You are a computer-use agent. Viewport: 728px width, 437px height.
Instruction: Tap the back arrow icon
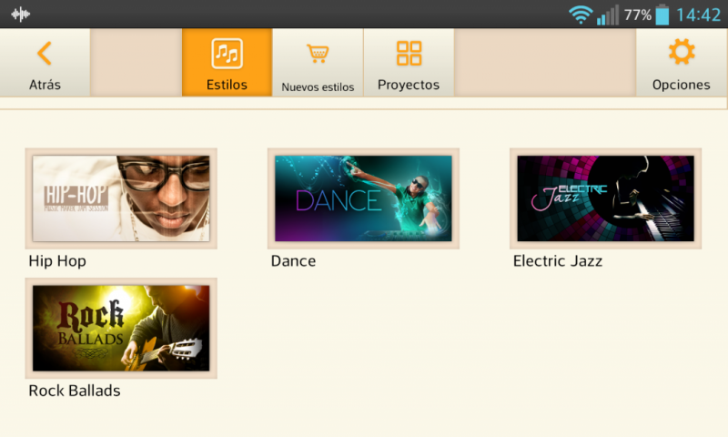(44, 54)
